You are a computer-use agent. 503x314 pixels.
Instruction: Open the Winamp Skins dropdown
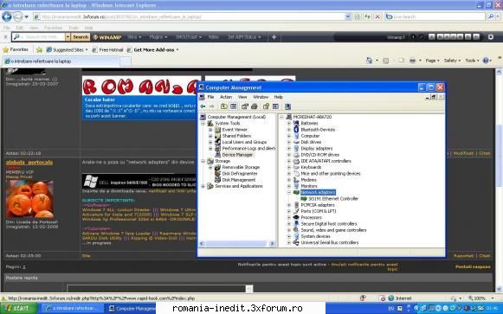click(x=134, y=37)
